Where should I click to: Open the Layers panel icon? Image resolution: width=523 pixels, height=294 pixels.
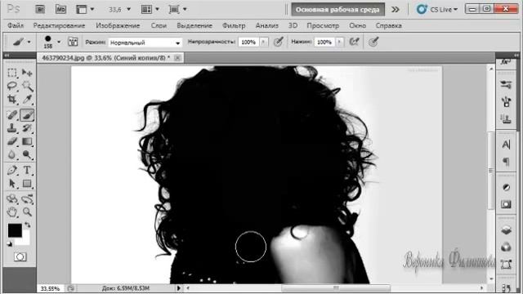506,230
